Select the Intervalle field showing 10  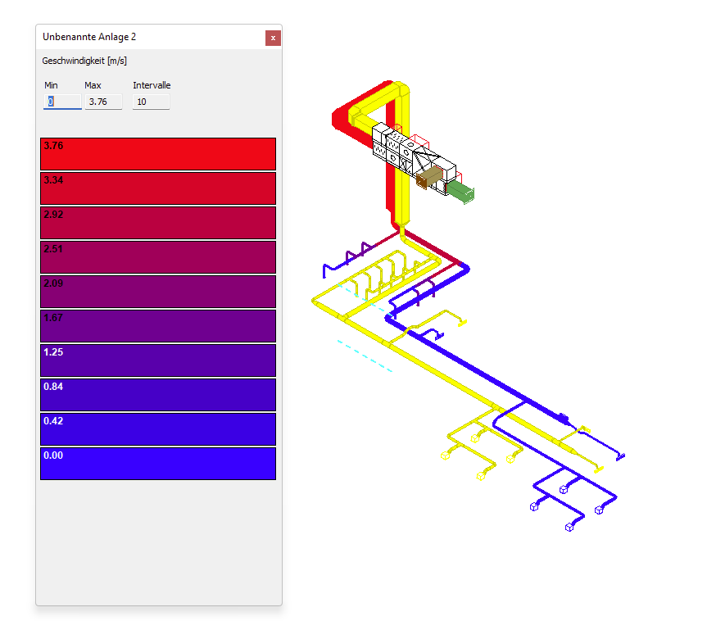pyautogui.click(x=151, y=102)
